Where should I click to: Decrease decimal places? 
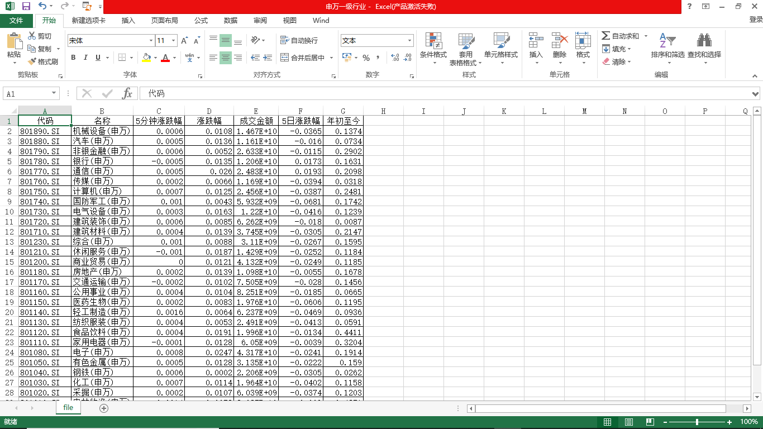click(x=407, y=58)
